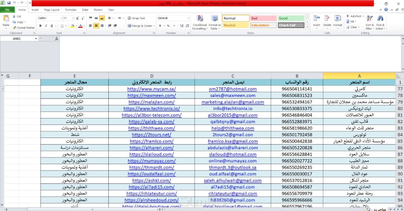Screen dimensions: 404x211
Task: Click Decrease Decimal icon
Action: click(187, 26)
